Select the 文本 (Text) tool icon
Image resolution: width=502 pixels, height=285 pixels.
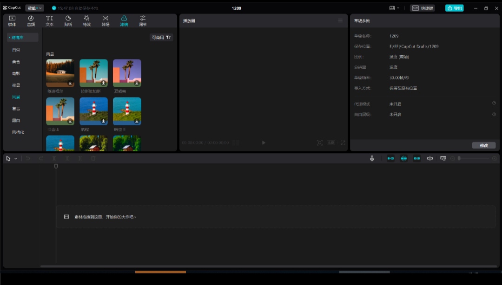click(49, 20)
